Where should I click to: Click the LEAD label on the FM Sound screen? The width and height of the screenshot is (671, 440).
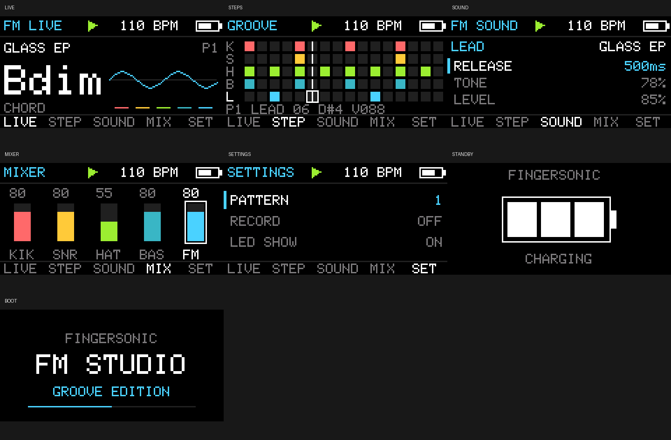[x=467, y=47]
